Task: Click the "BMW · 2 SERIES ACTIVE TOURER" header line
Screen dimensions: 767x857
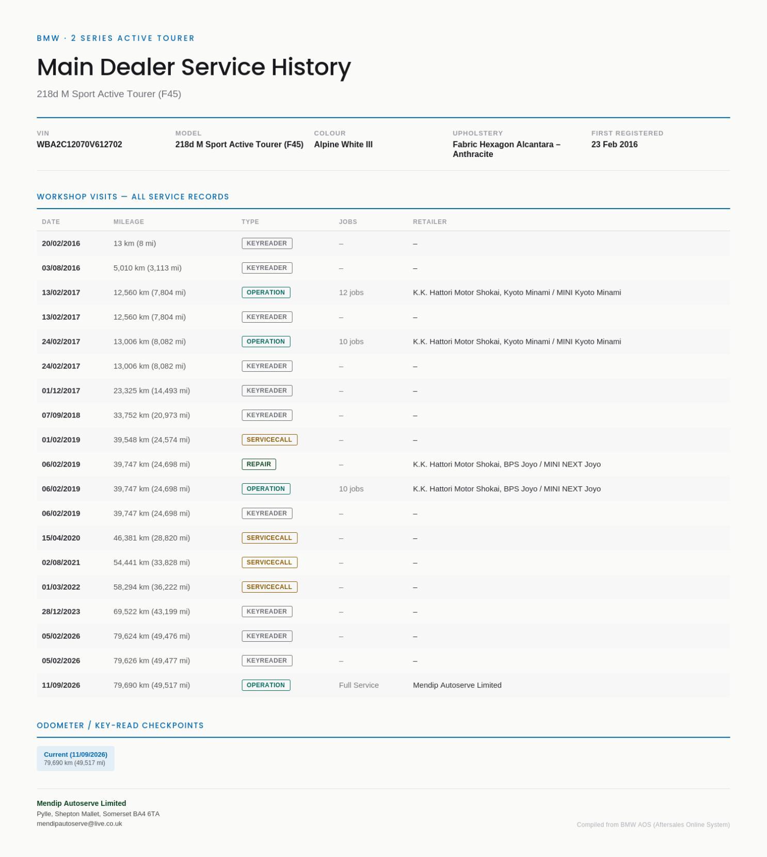Action: click(116, 38)
